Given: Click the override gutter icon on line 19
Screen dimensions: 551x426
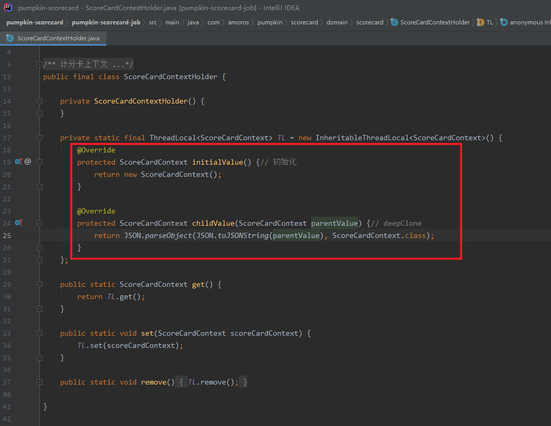Looking at the screenshot, I should point(19,162).
